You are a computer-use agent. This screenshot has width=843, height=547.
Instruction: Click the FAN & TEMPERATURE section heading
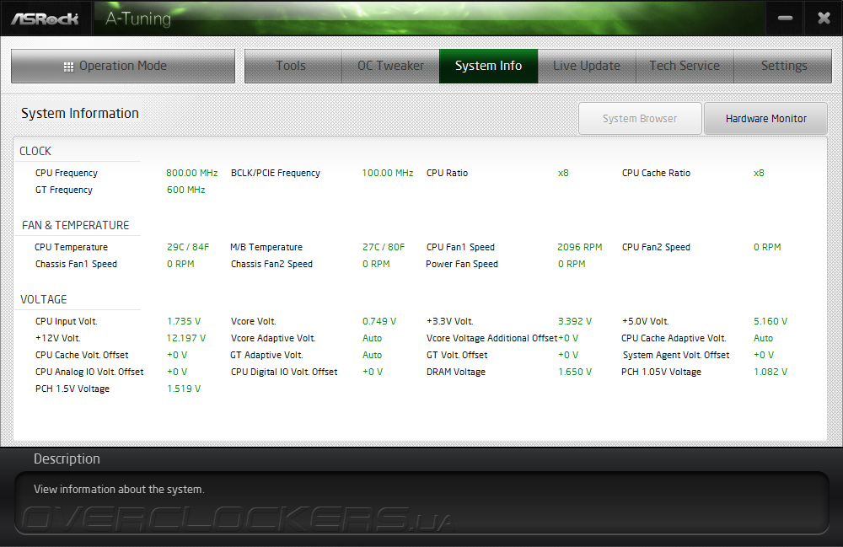point(75,226)
